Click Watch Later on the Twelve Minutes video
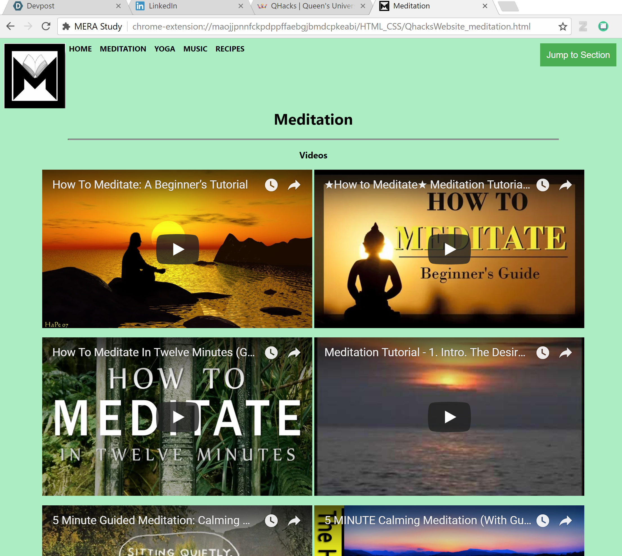The image size is (622, 556). click(x=271, y=353)
